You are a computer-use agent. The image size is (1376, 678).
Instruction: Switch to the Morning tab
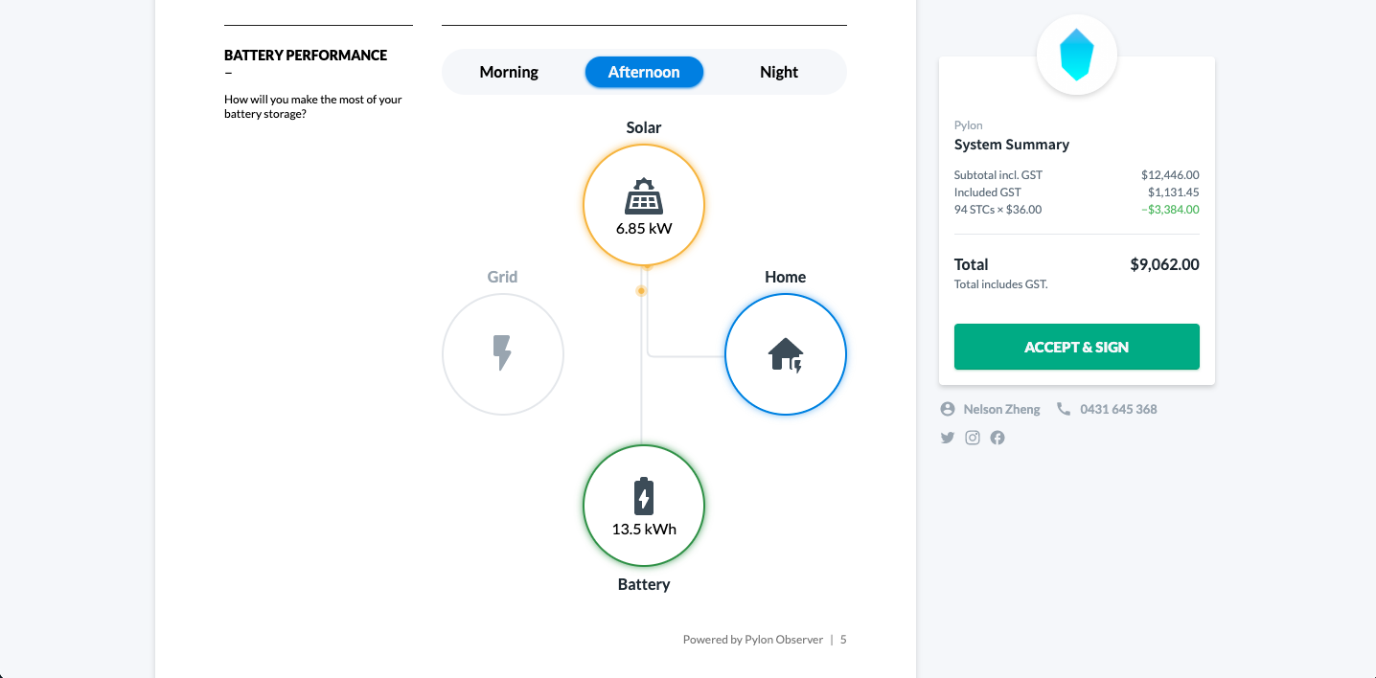pyautogui.click(x=509, y=72)
